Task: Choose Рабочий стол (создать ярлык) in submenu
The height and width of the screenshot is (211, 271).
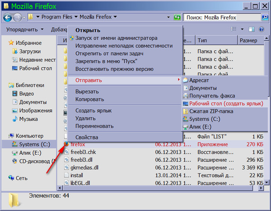Action: [x=225, y=103]
